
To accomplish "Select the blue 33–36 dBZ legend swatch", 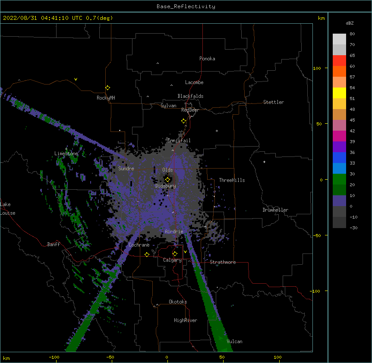I will coord(339,157).
